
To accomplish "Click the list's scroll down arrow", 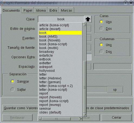I will [84, 115].
